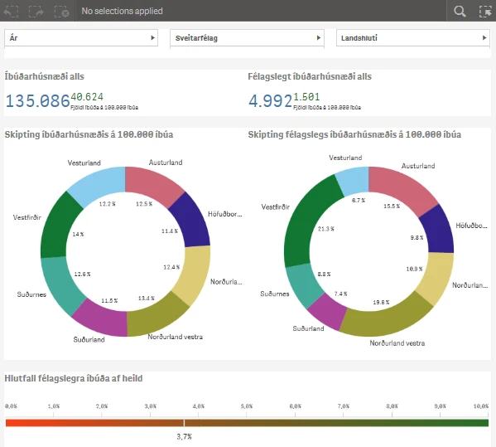This screenshot has height=447, width=496.
Task: Click the 135.086 total housing KPI
Action: coord(37,101)
